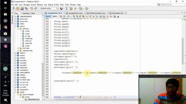This screenshot has height=104, width=186.
Task: Close the Javaapplication1.java tab
Action: click(64, 13)
